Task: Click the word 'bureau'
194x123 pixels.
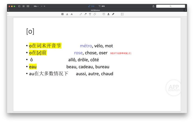Action: point(102,67)
